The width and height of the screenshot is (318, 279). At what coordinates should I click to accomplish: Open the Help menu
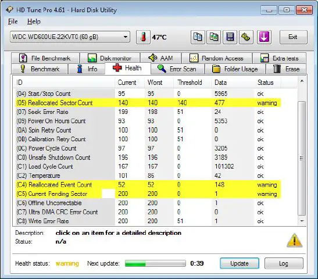(34, 22)
